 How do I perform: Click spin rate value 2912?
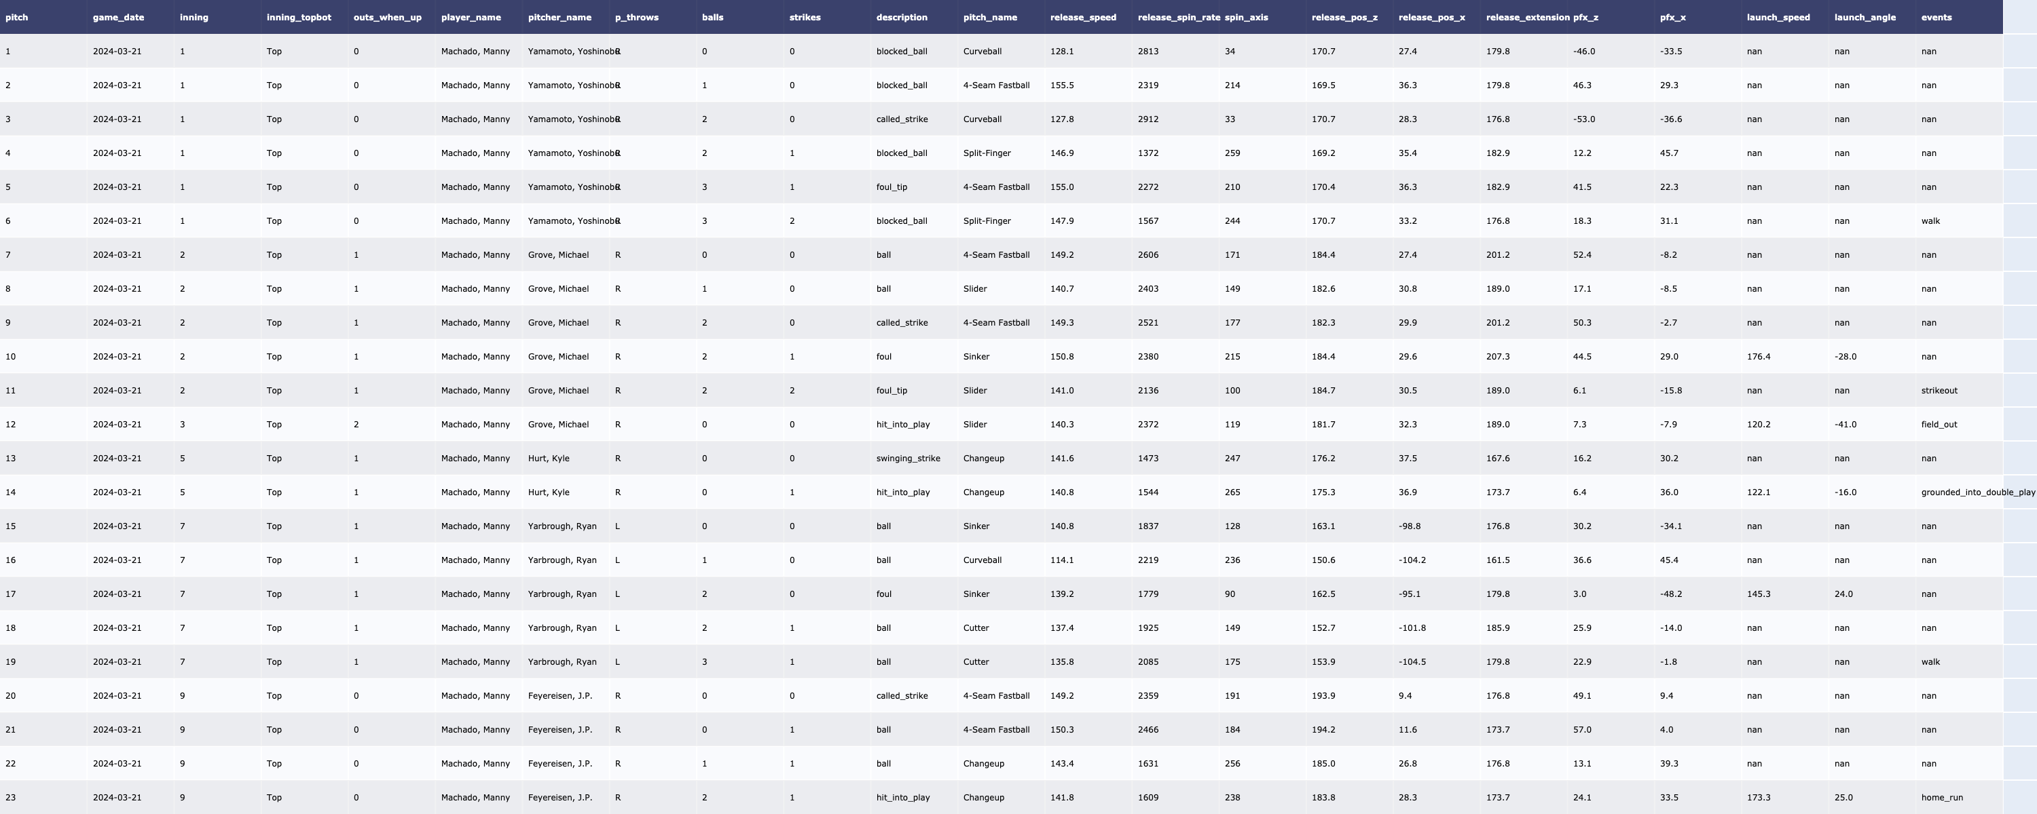[x=1148, y=119]
